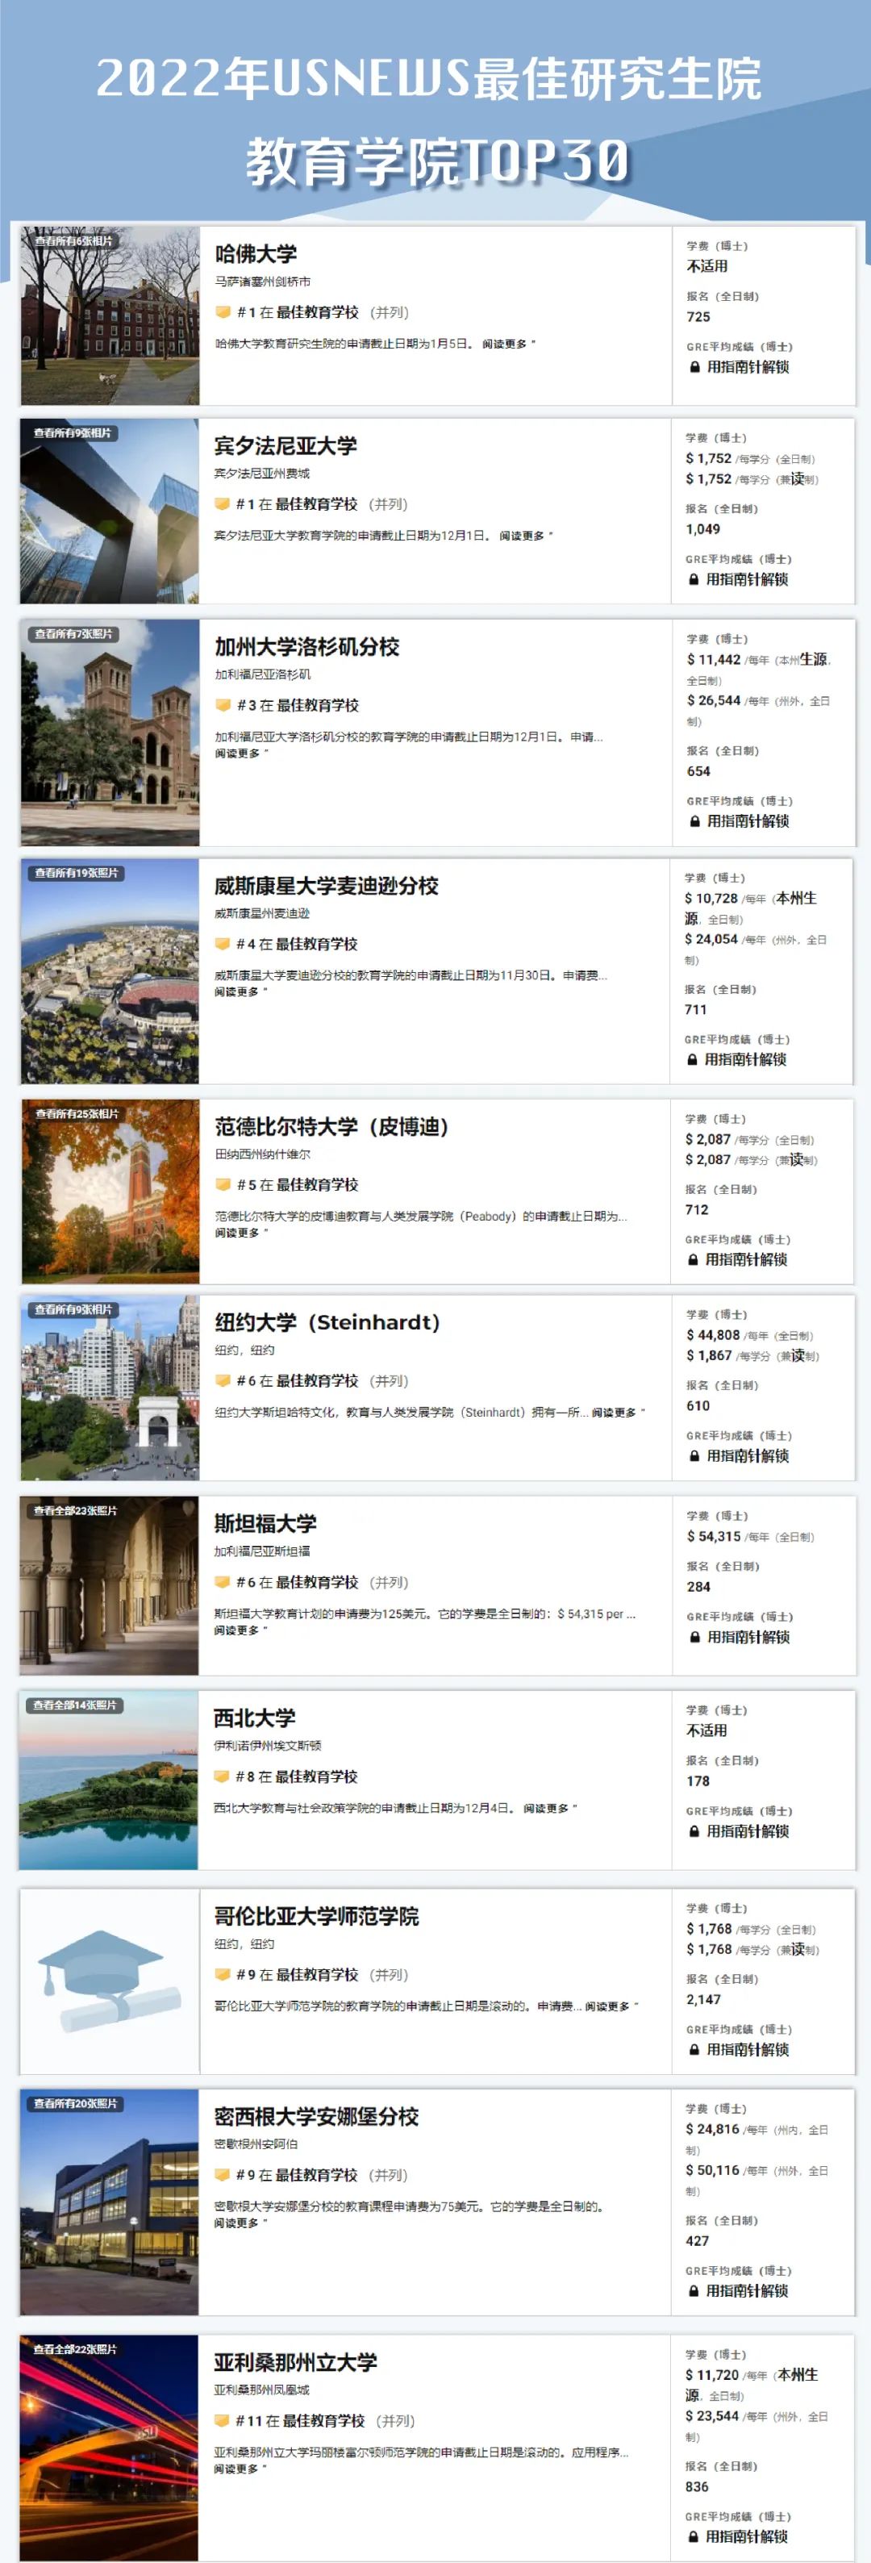View all 9 photos of 纽约大学
Image resolution: width=871 pixels, height=2563 pixels.
click(73, 1309)
